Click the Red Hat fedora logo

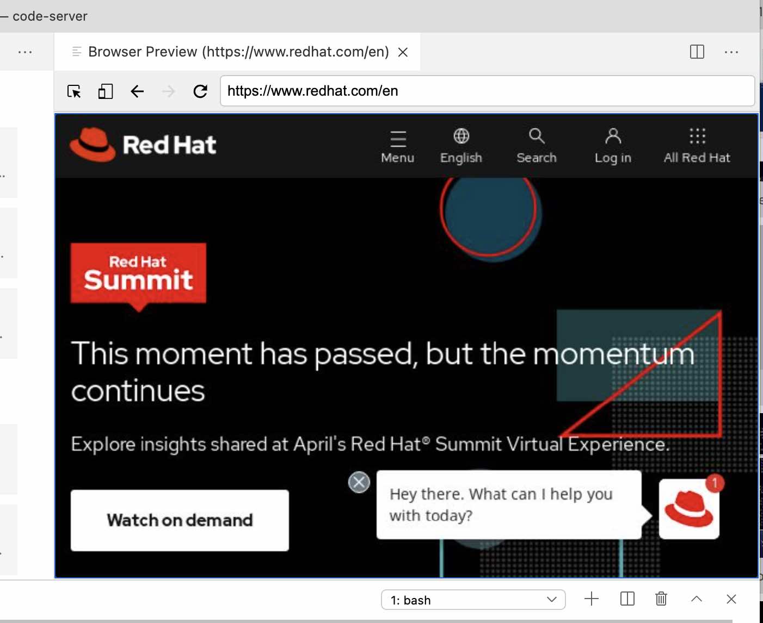92,144
